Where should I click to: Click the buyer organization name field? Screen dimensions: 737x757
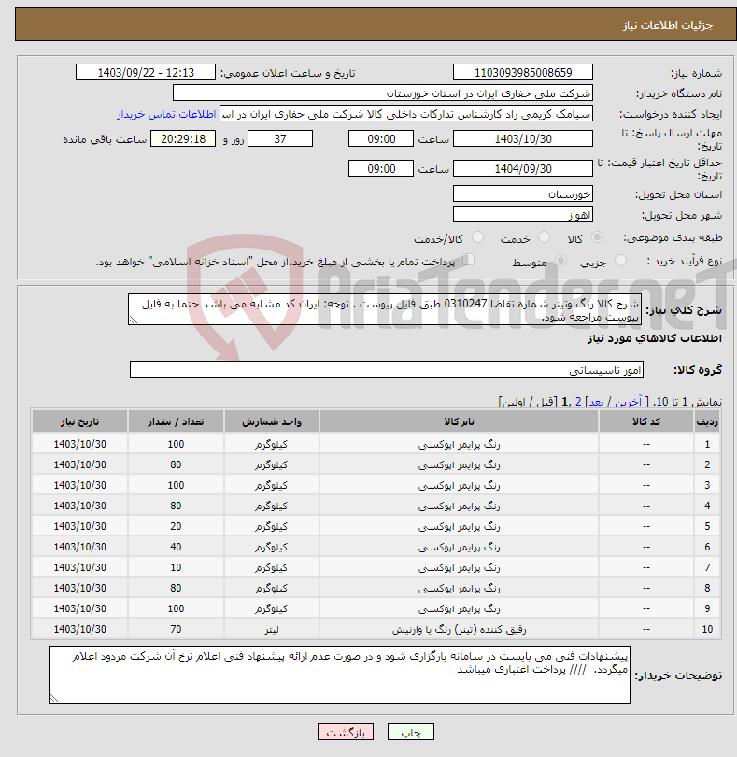[383, 93]
